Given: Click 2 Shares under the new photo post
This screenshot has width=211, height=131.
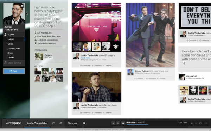Looking at the screenshot, I should tap(108, 112).
